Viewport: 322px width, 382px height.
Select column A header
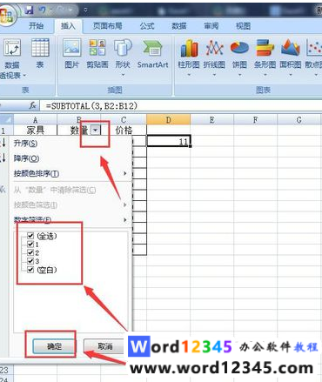[35, 119]
